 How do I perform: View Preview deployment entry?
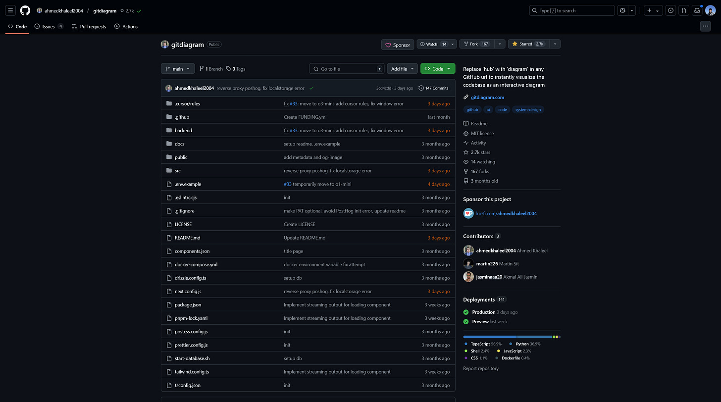click(480, 322)
